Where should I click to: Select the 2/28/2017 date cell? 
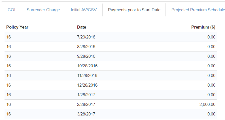coord(86,104)
